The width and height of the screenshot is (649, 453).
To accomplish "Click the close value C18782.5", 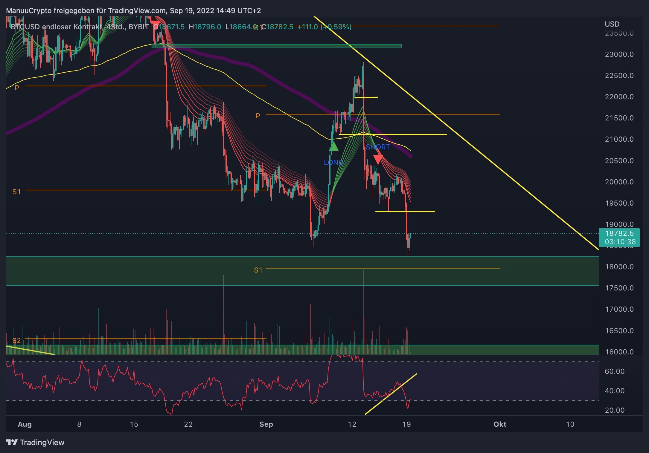I will point(277,27).
